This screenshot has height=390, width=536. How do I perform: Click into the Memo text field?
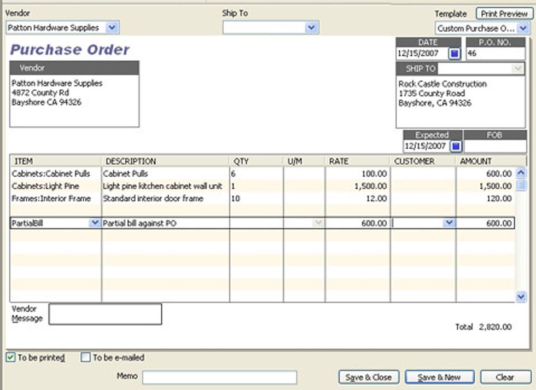coord(219,377)
